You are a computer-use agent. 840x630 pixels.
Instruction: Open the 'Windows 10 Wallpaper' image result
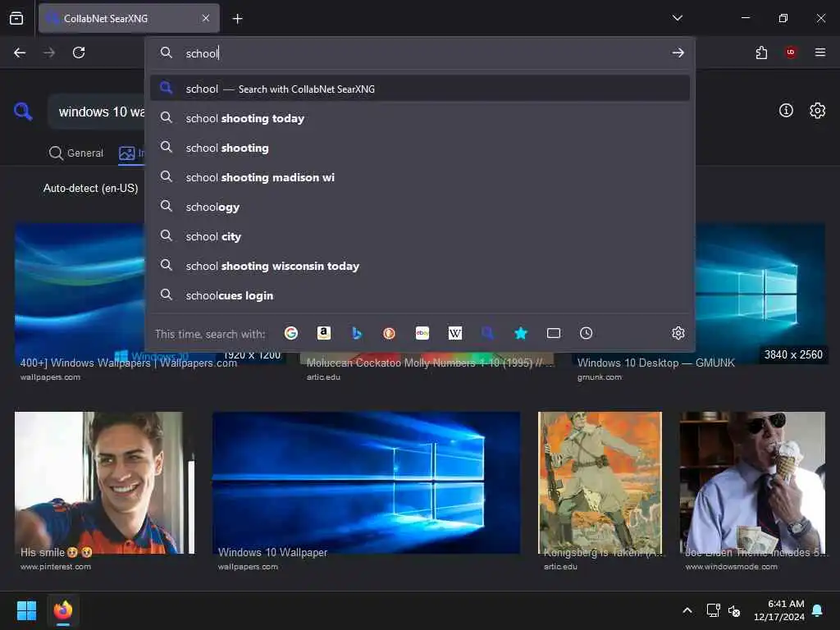coord(366,482)
